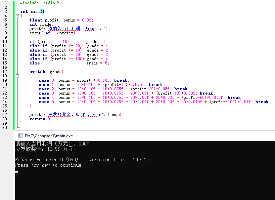
Task: Click line number 30 in the gutter
Action: pos(5,128)
